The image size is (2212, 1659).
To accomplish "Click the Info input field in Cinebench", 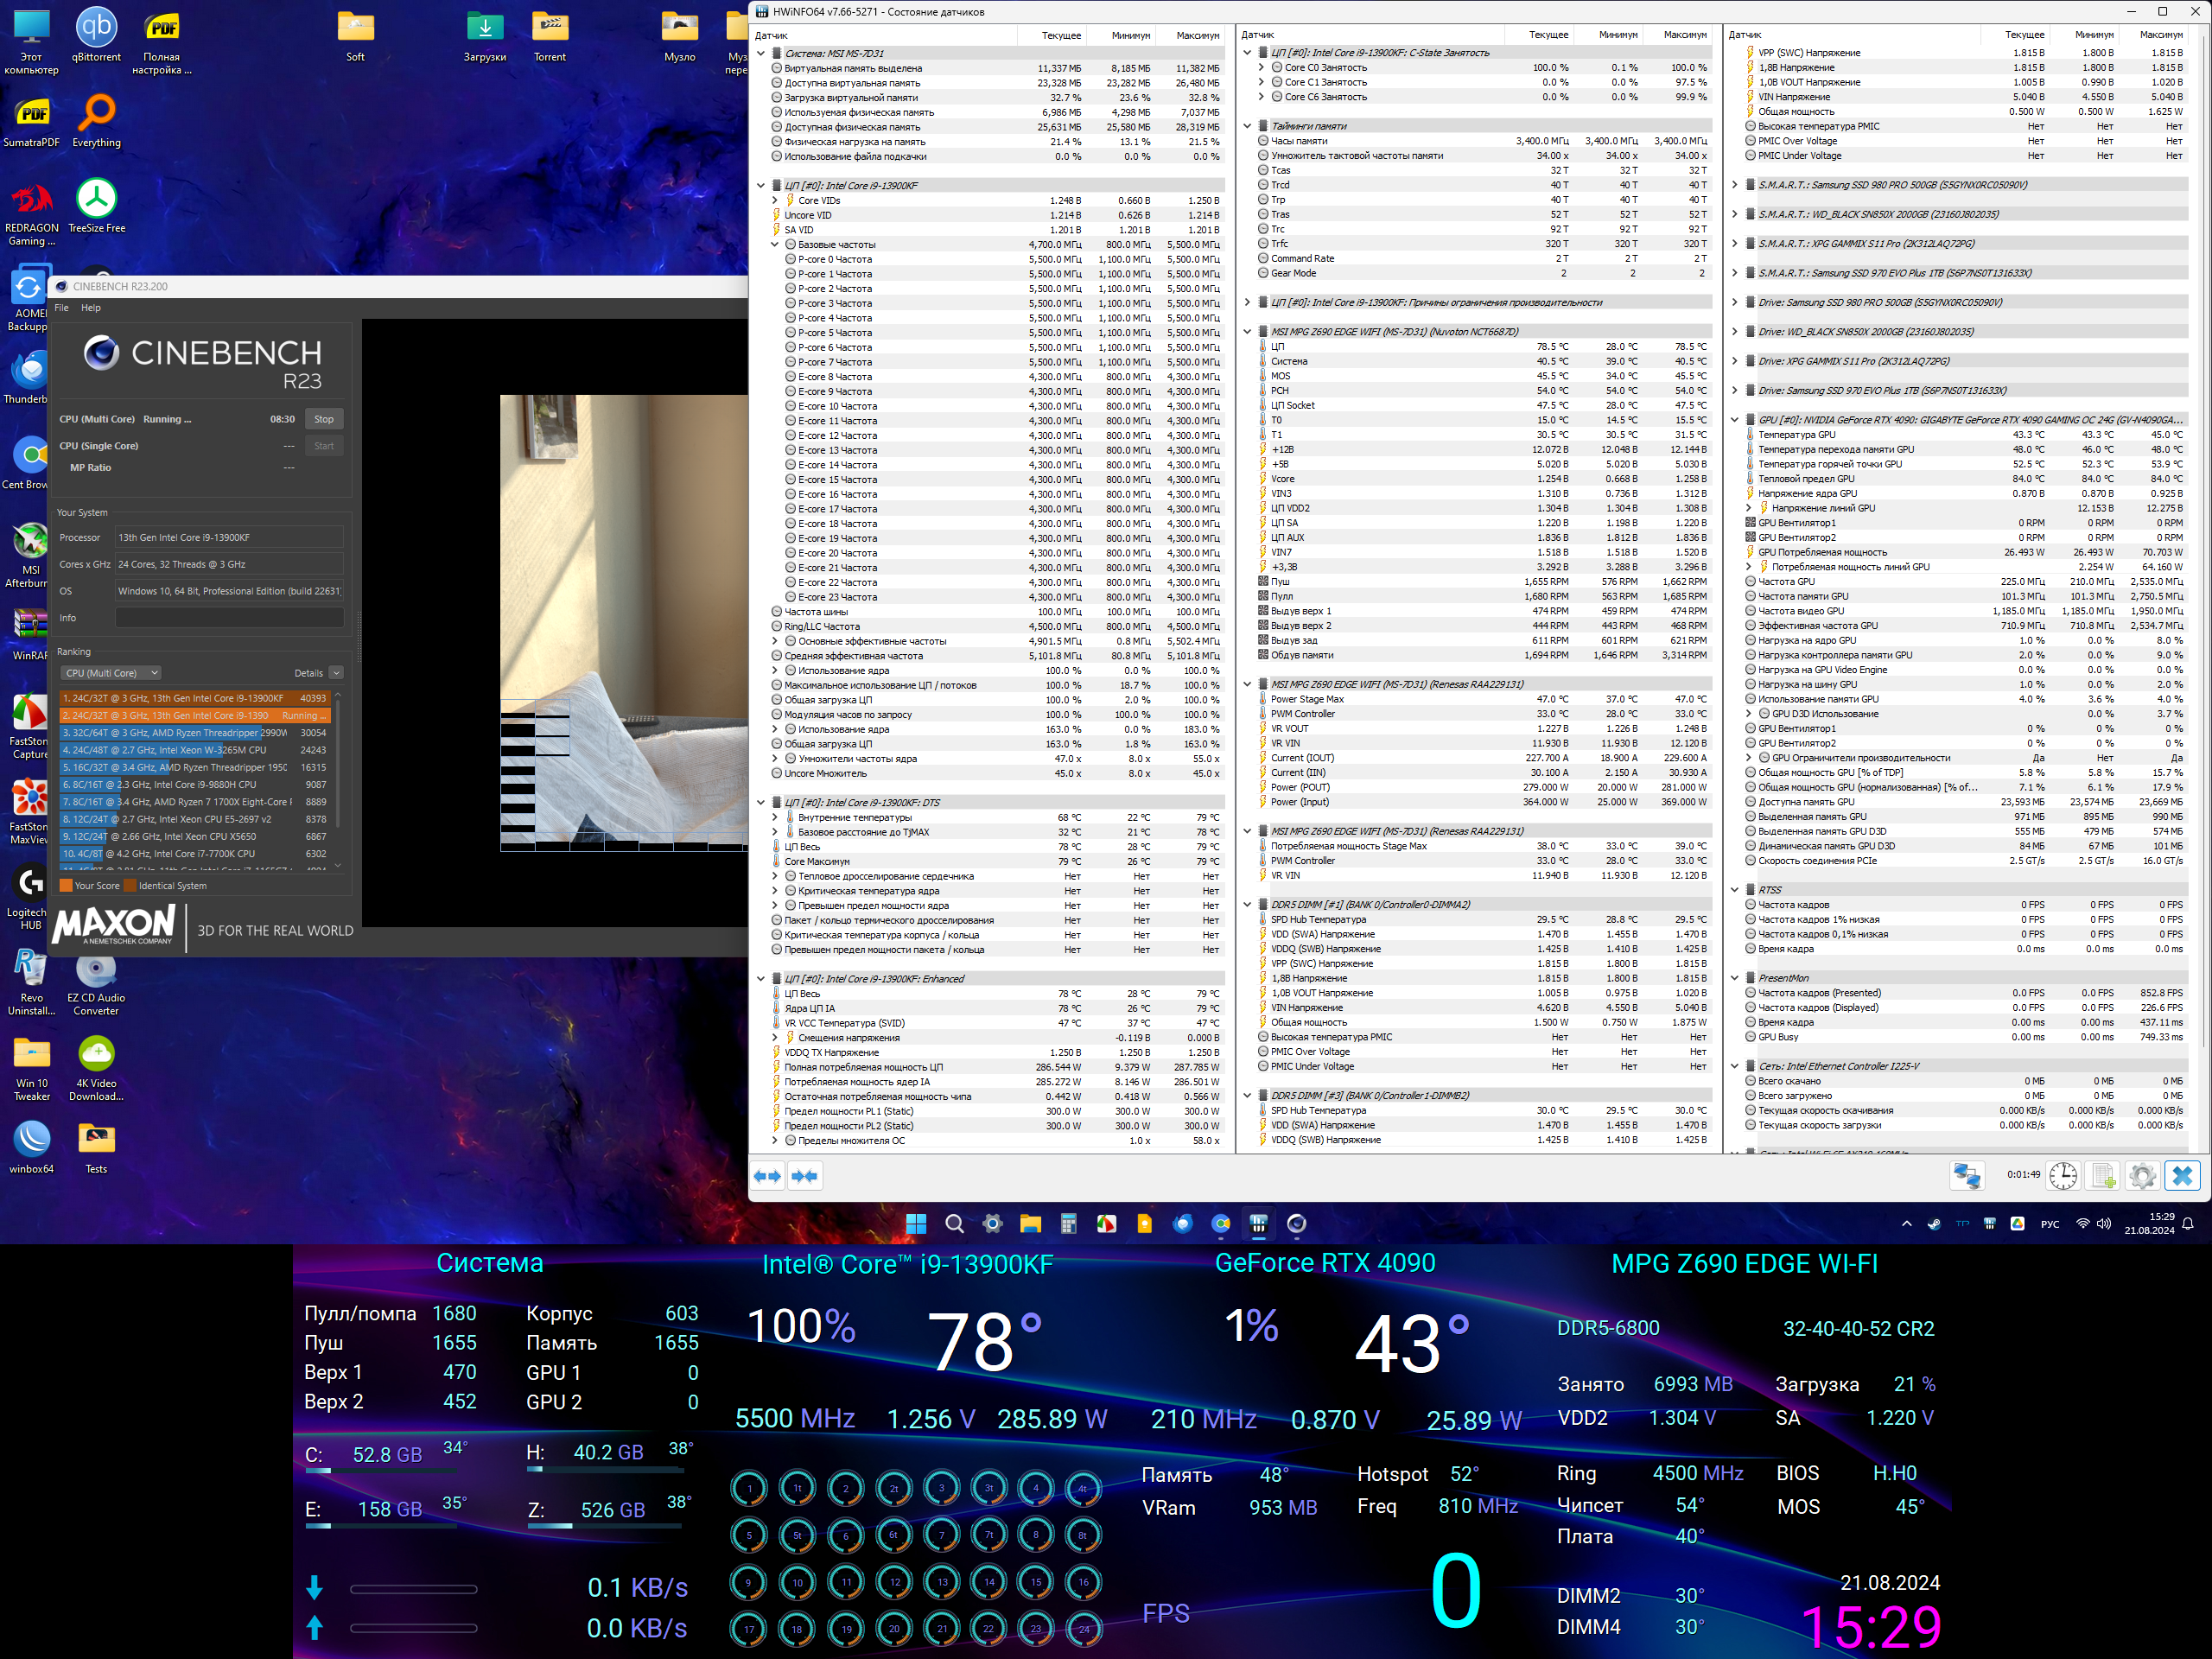I will pyautogui.click(x=229, y=618).
